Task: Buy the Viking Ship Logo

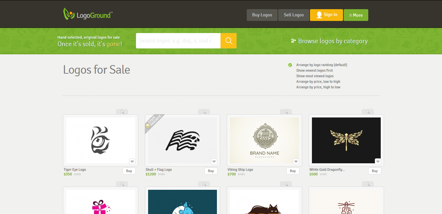Action: click(293, 171)
